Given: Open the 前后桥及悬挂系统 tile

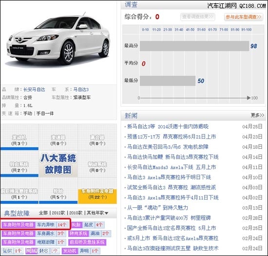Looking at the screenshot, I should 19,192.
